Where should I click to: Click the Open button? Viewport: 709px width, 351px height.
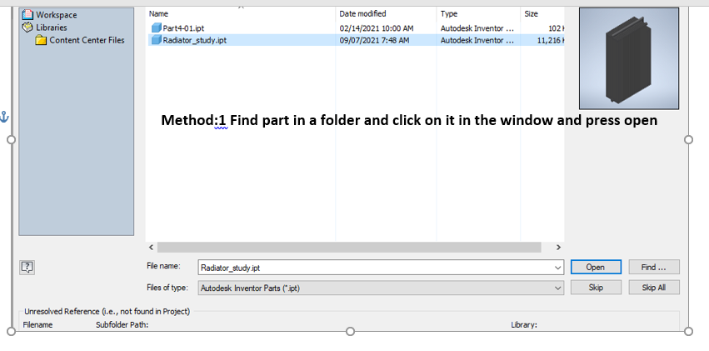[596, 268]
